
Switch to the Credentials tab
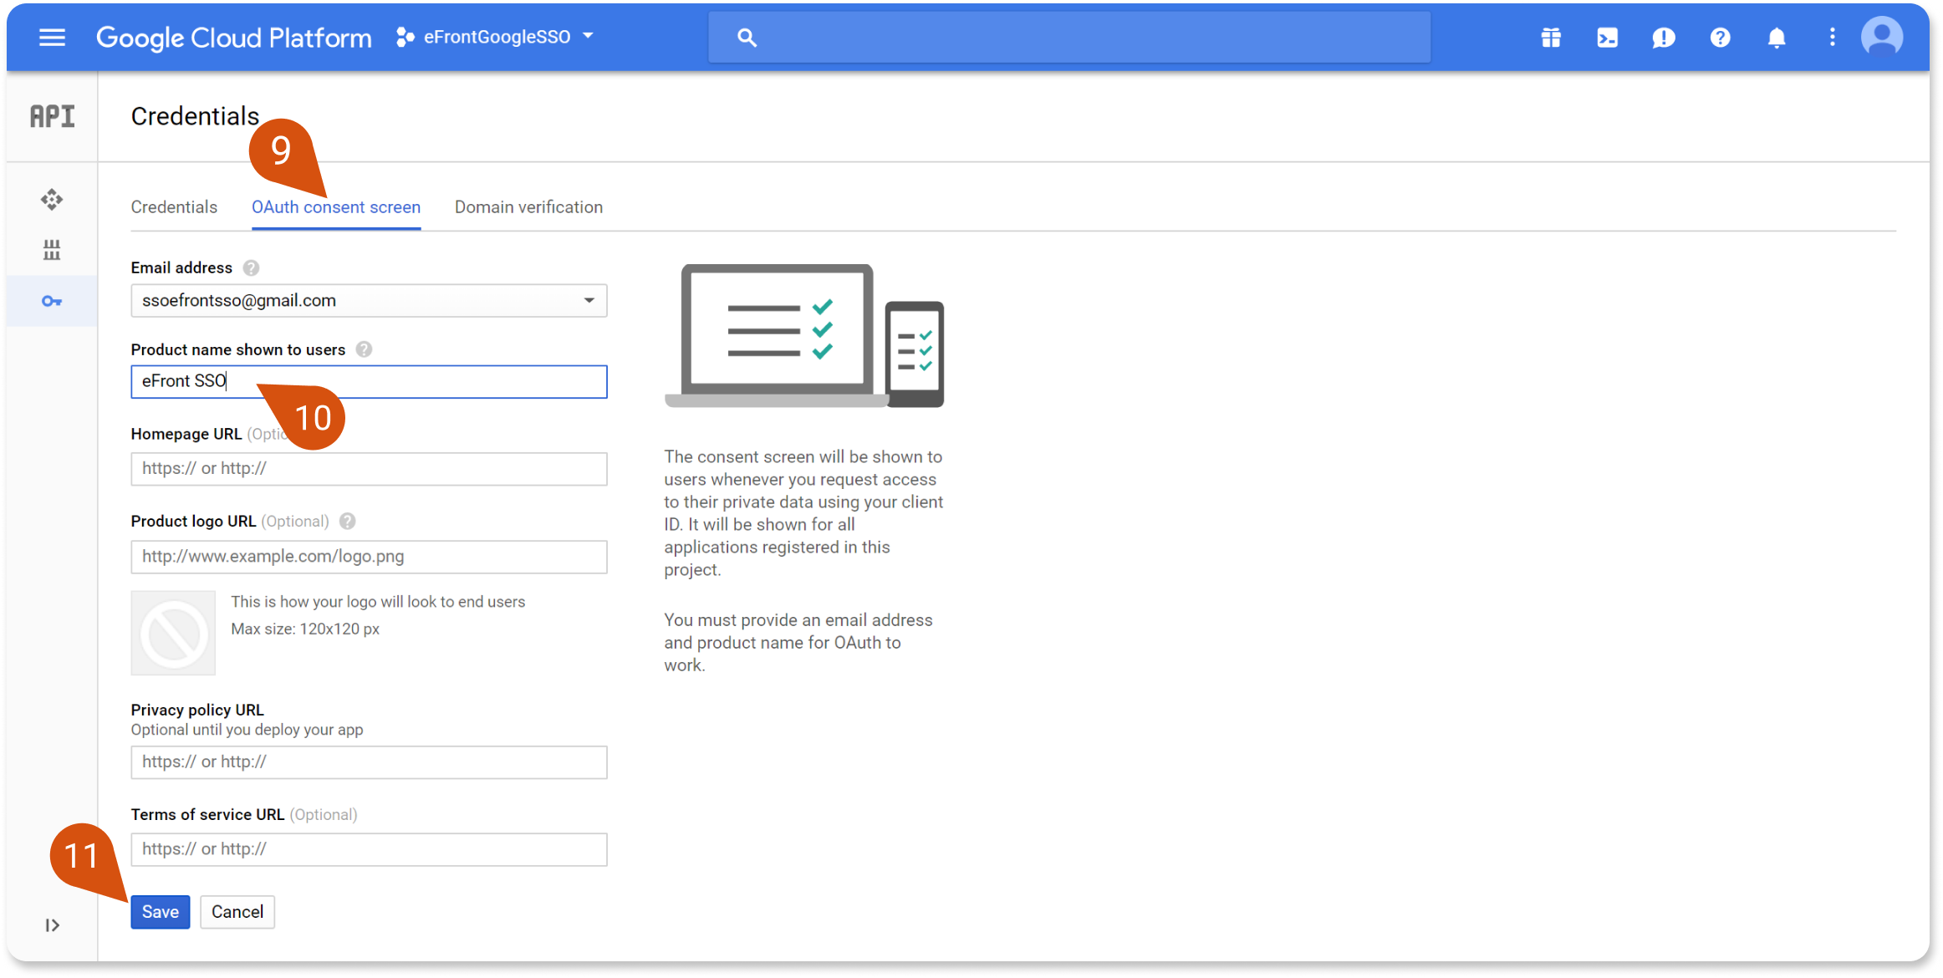tap(174, 207)
